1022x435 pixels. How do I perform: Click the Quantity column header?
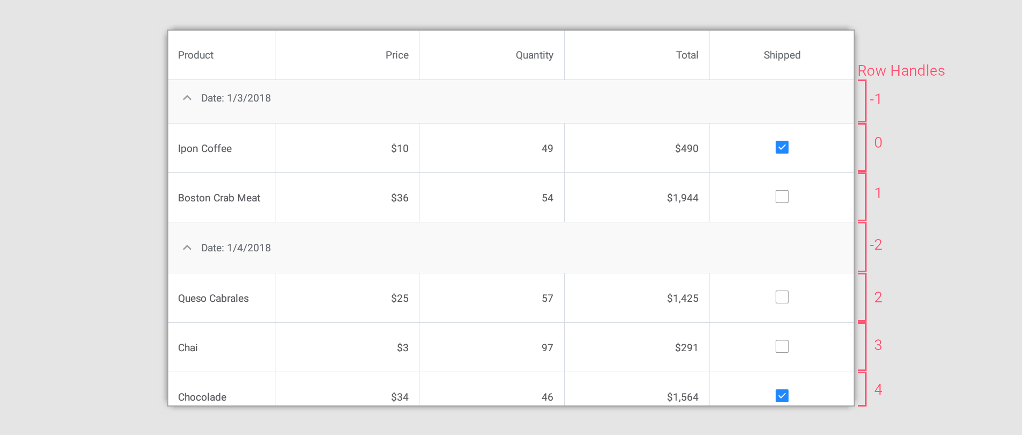(x=534, y=55)
